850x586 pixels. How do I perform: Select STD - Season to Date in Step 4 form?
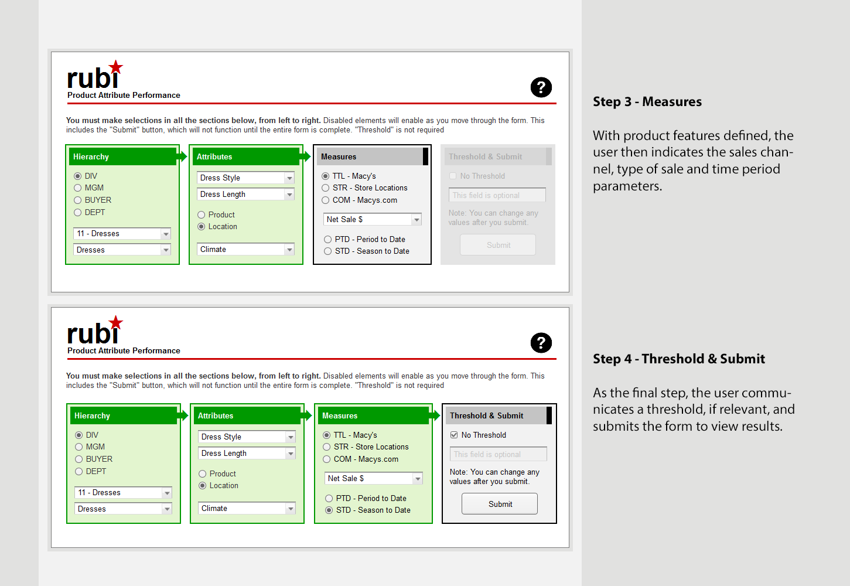tap(329, 510)
